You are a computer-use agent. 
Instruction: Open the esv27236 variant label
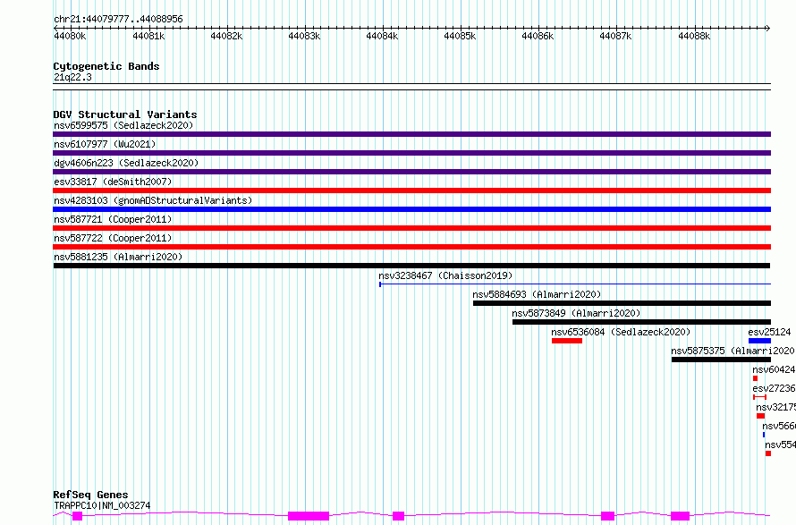pyautogui.click(x=774, y=388)
